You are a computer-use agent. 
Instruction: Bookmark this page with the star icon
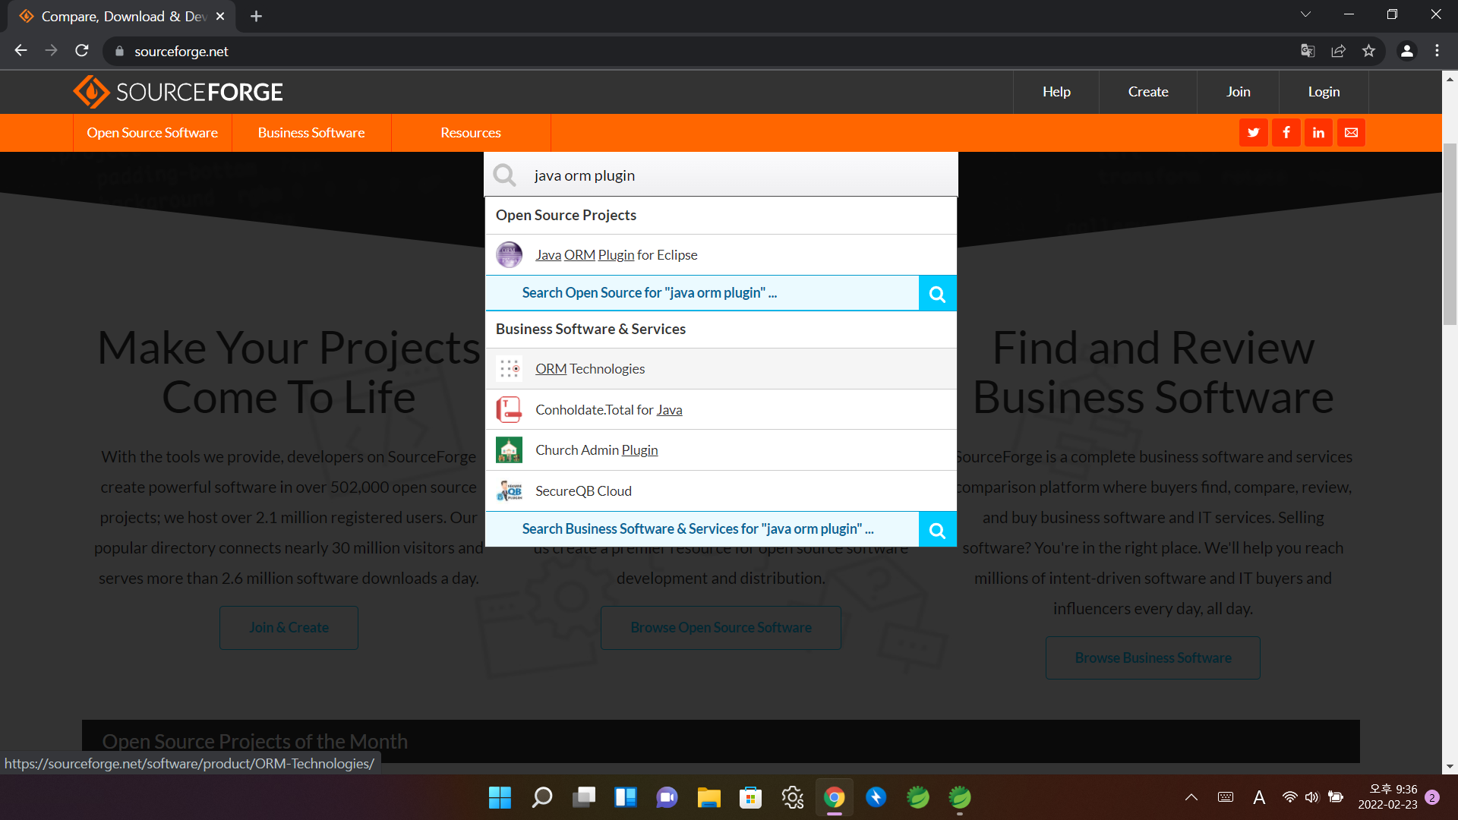point(1368,51)
